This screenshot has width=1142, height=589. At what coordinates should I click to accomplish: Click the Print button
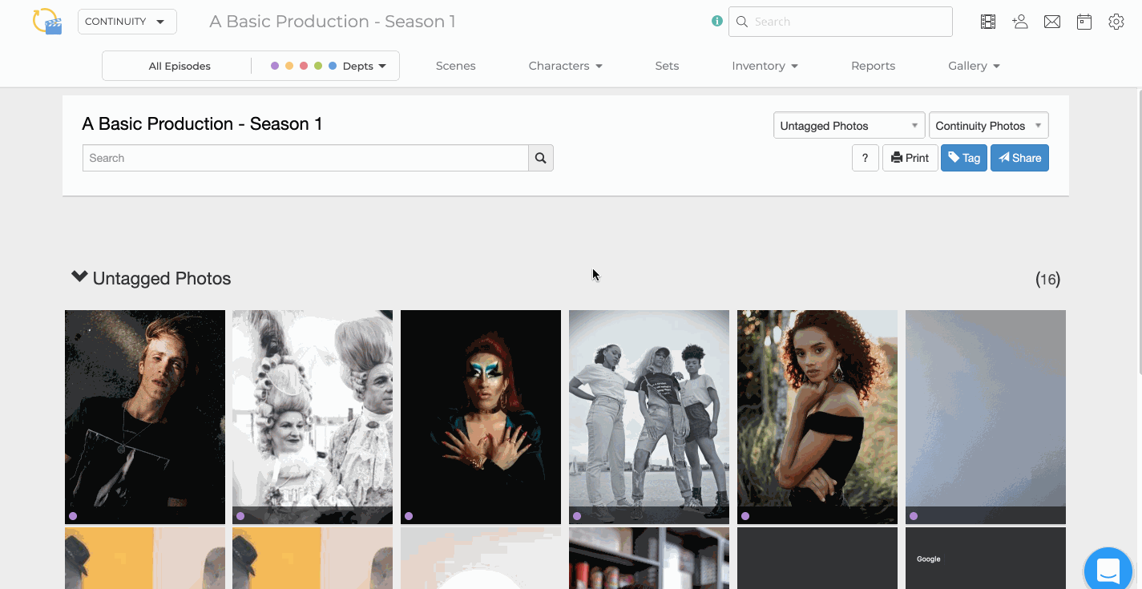tap(910, 158)
